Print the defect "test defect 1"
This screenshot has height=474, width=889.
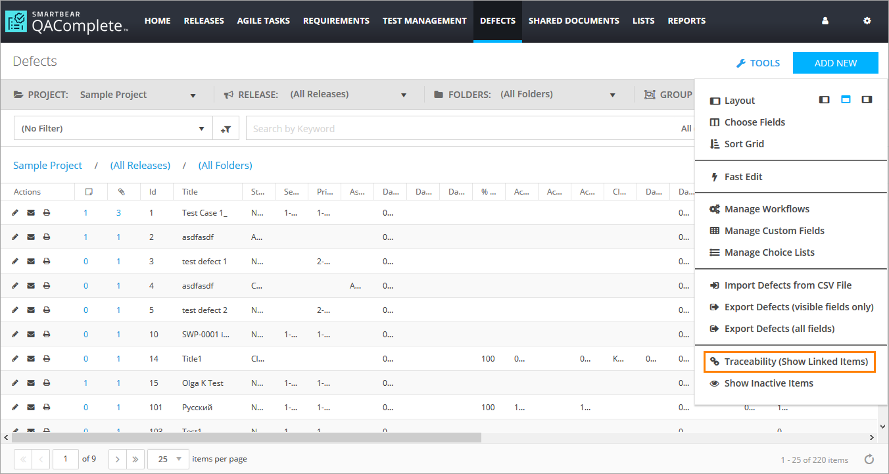46,261
